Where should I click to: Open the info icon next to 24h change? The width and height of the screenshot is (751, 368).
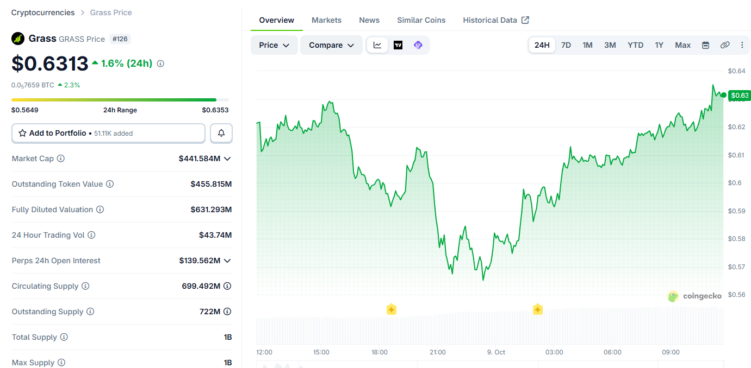[160, 64]
